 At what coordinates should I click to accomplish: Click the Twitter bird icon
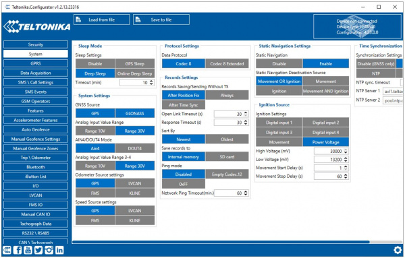pyautogui.click(x=38, y=250)
